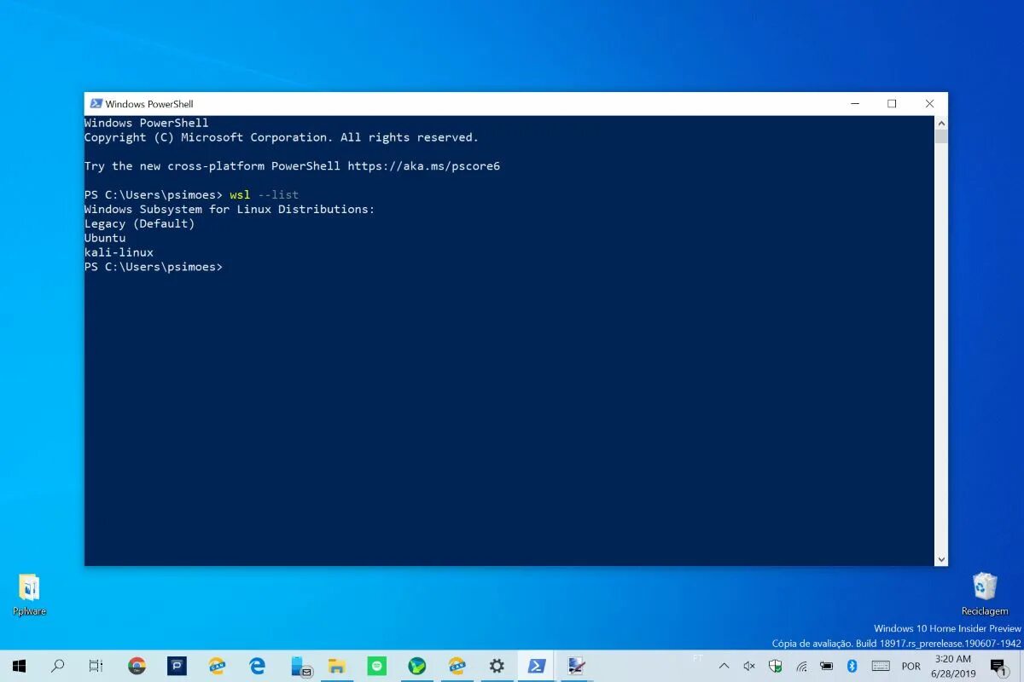The height and width of the screenshot is (682, 1024).
Task: Click the 'Ubuntu' distribution line
Action: click(105, 238)
